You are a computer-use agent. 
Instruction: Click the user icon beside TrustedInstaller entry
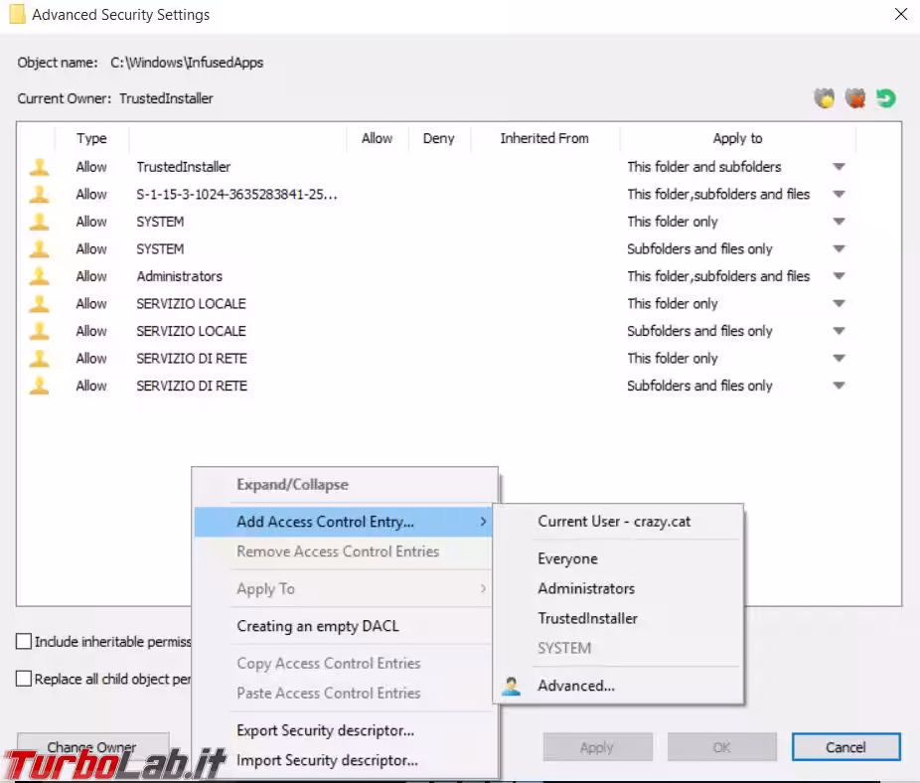39,167
